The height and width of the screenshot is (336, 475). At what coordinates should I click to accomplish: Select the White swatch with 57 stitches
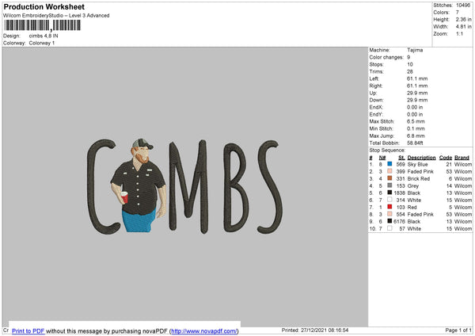(389, 228)
